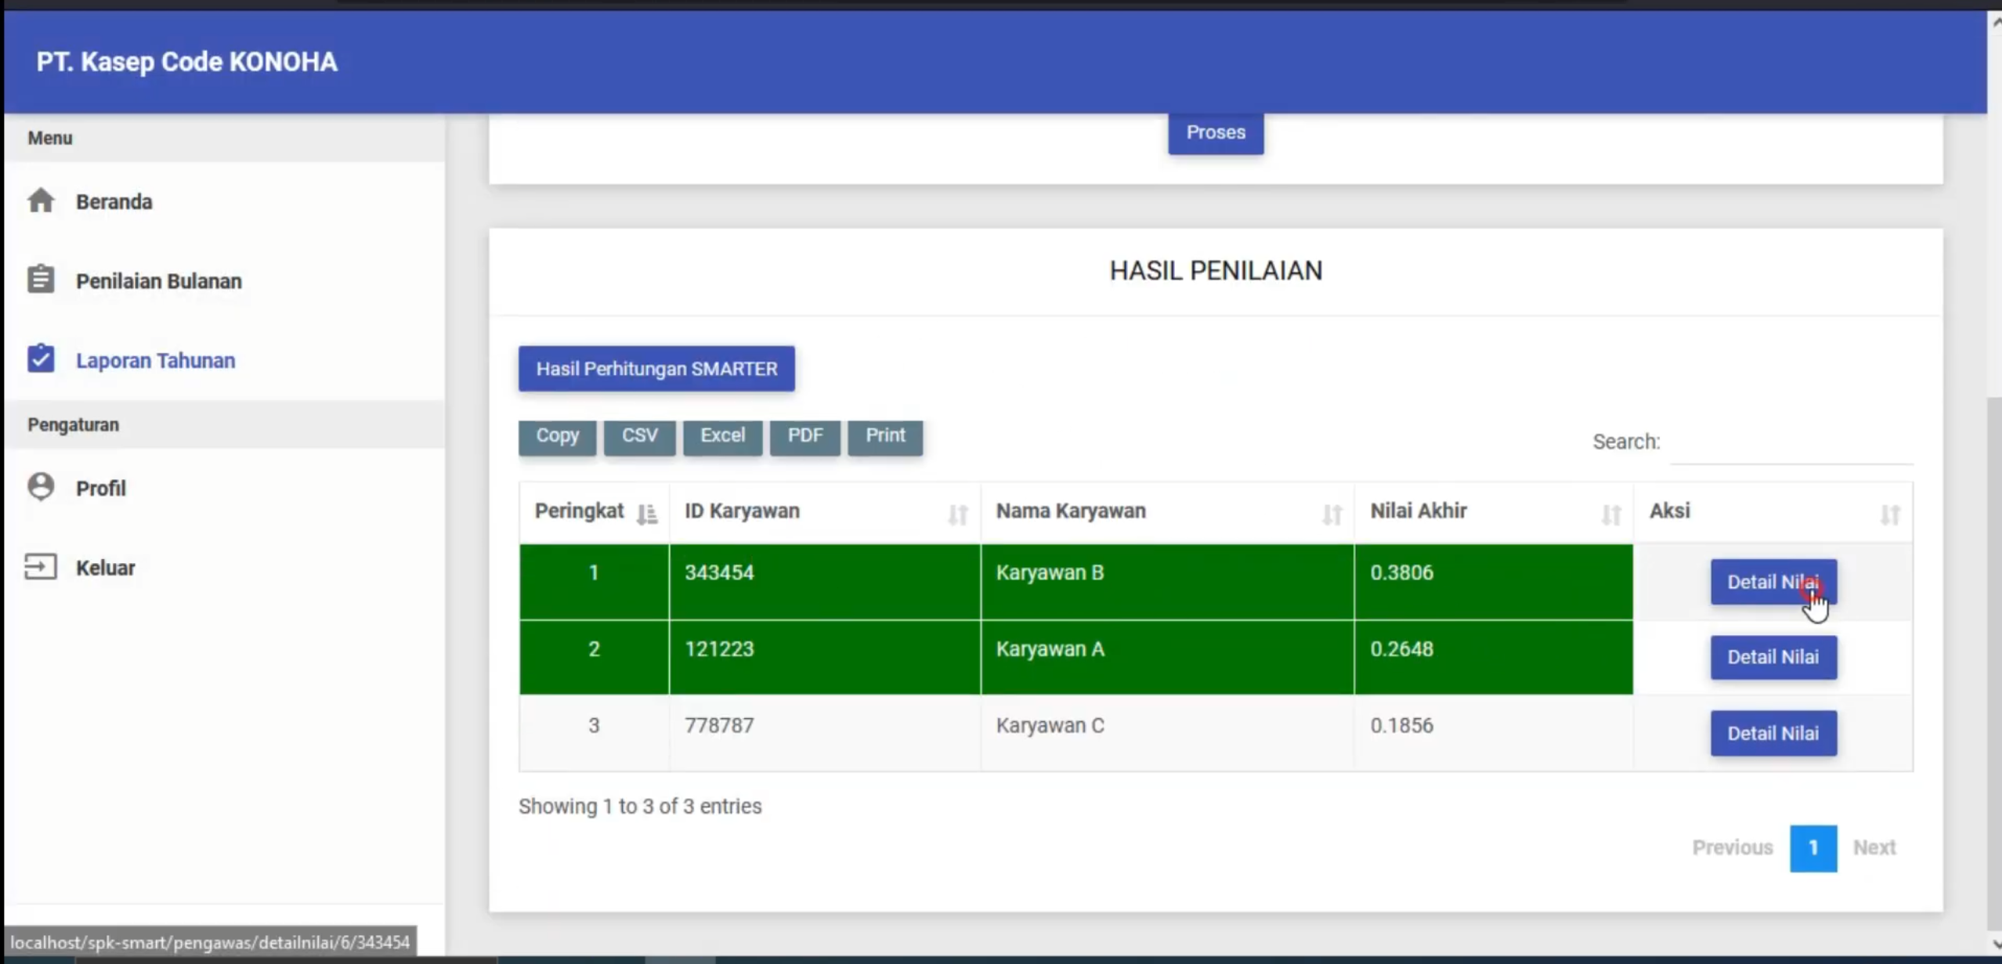The image size is (2002, 964).
Task: Open the Penilaian Bulanan menu item
Action: pyautogui.click(x=225, y=280)
